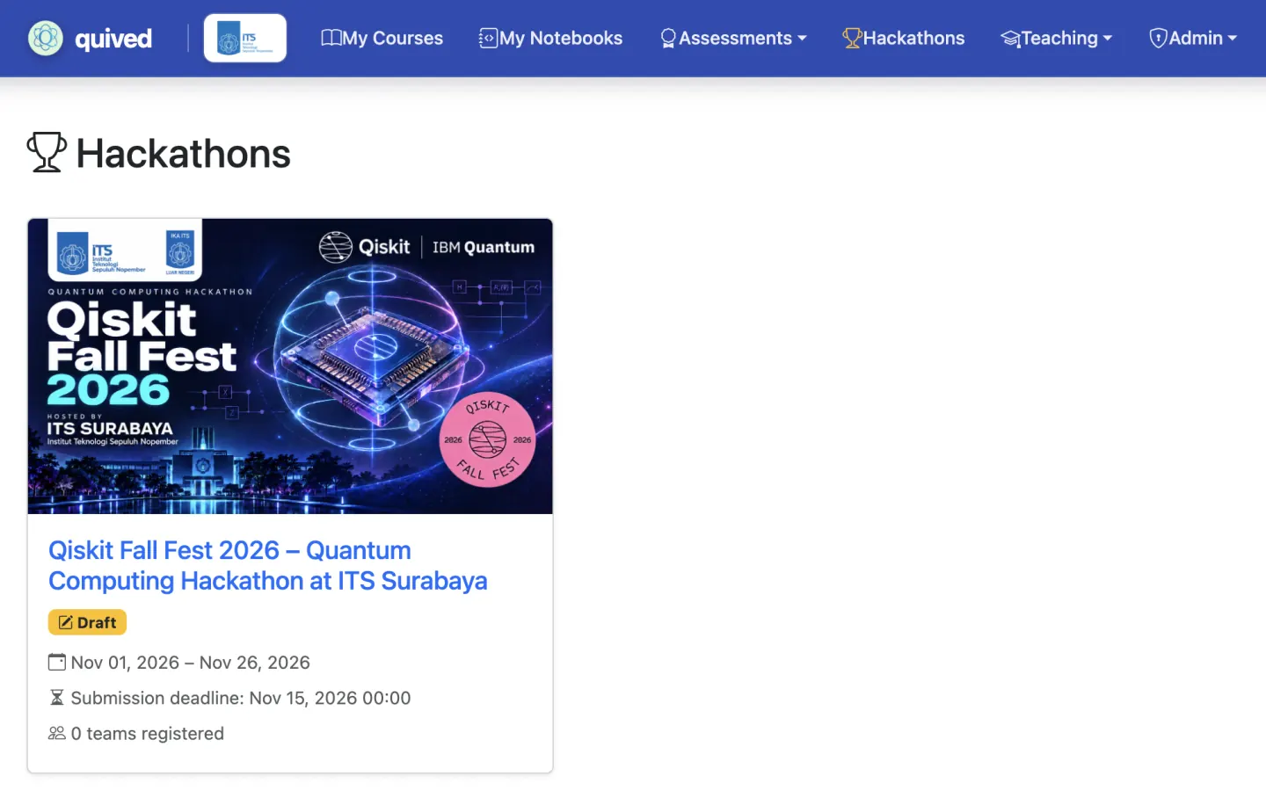Go to My Notebooks

550,38
